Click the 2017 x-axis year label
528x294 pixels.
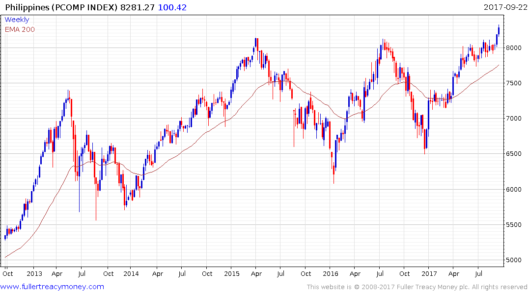pos(429,273)
